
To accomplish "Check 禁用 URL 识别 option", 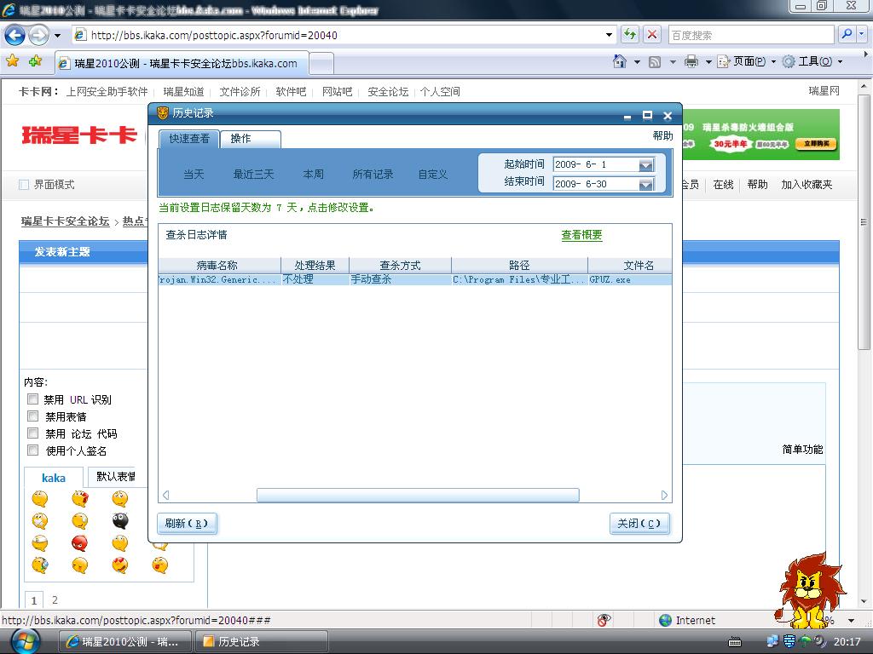I will pos(33,399).
